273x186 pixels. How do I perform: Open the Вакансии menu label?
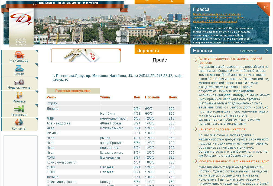(x=19, y=115)
